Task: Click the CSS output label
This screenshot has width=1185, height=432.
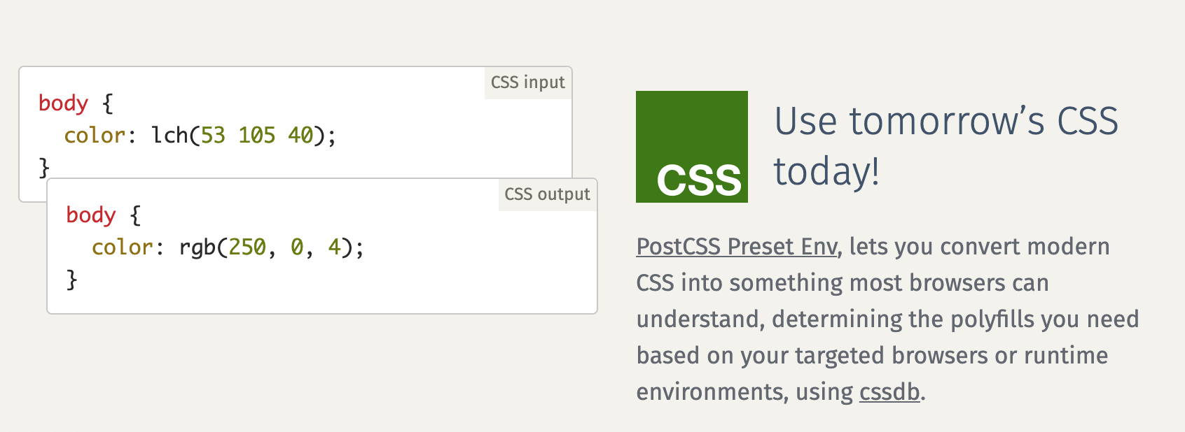Action: point(547,194)
